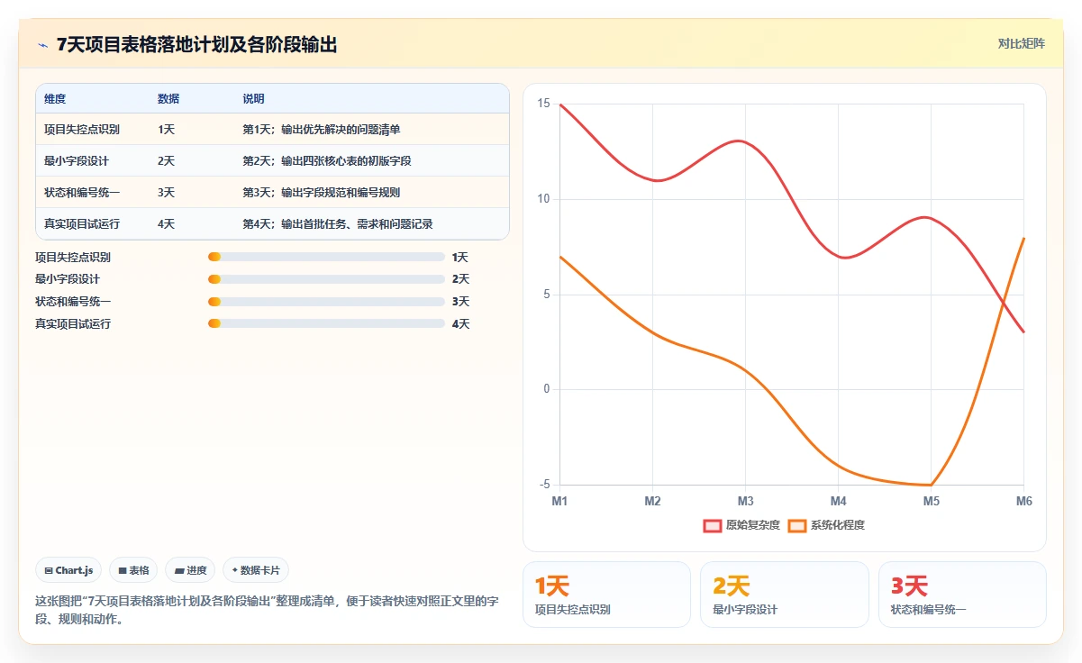Image resolution: width=1082 pixels, height=663 pixels.
Task: Click the Chart.js tag chip
Action: [69, 570]
